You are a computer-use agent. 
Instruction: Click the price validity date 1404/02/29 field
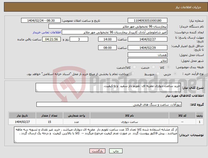(147, 48)
